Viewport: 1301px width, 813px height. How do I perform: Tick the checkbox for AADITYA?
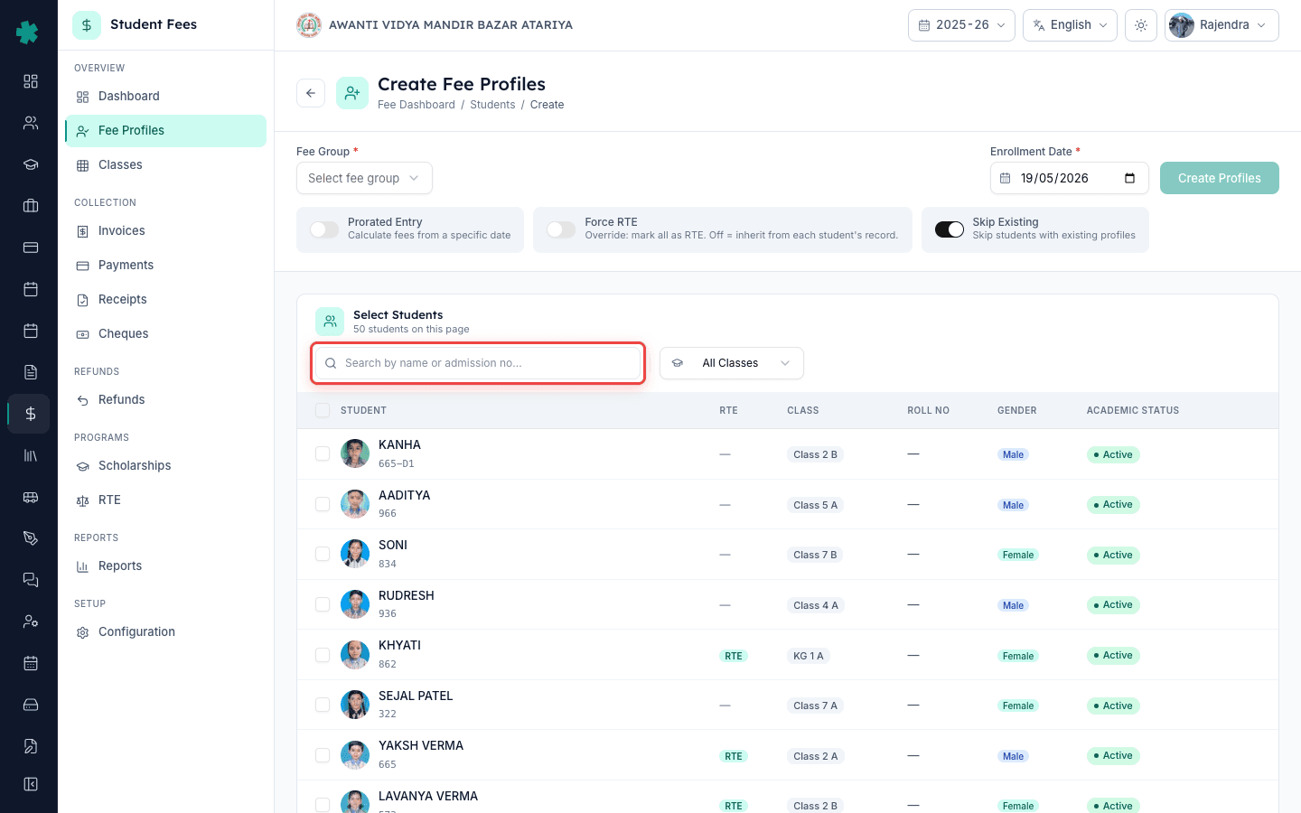pyautogui.click(x=323, y=504)
